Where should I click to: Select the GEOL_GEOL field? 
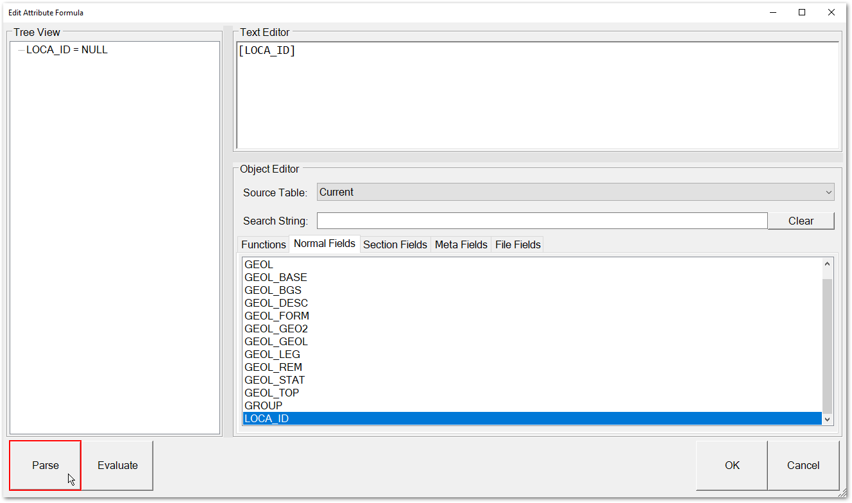click(532, 341)
